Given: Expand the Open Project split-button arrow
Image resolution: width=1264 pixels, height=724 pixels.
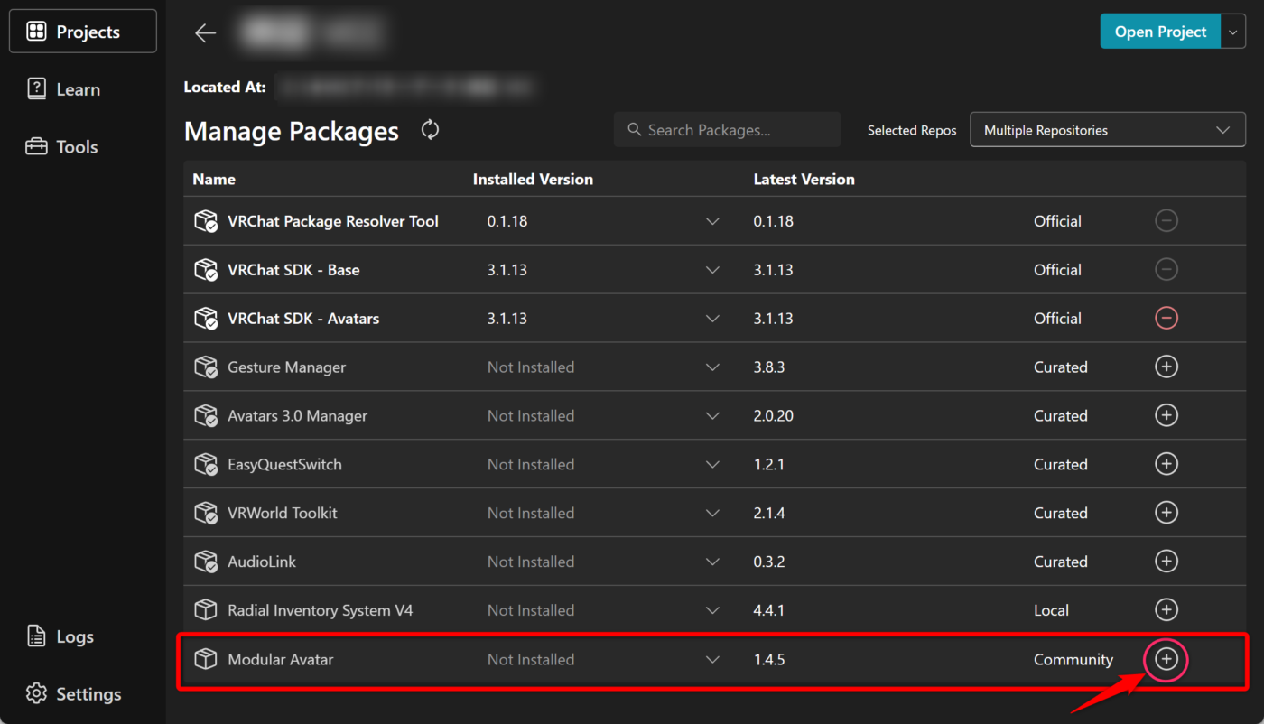Looking at the screenshot, I should pos(1233,32).
